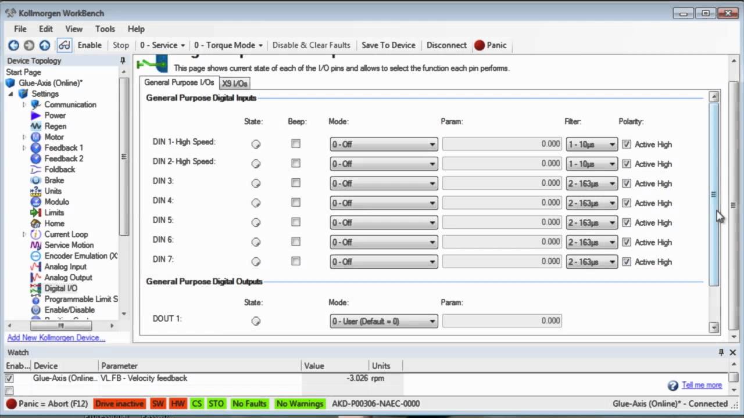Viewport: 744px width, 418px height.
Task: Open the Tell me more link
Action: click(702, 385)
